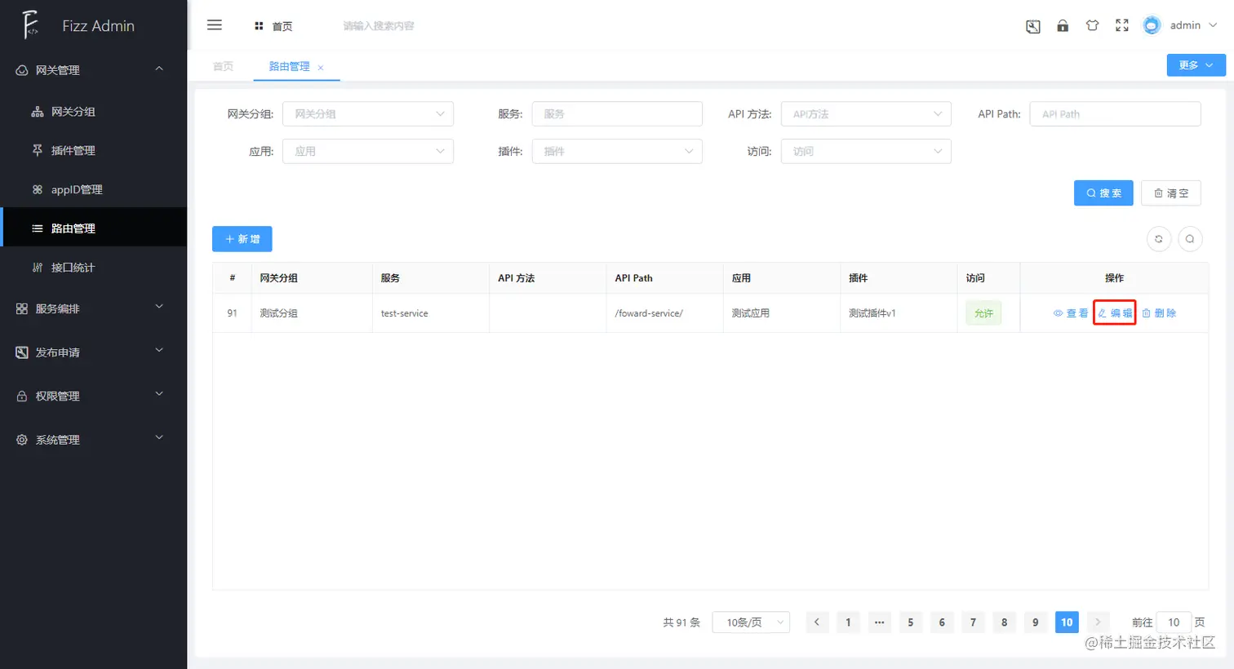Click the 清空 clear button

tap(1170, 193)
